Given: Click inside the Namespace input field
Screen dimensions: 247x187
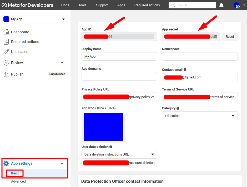Looking at the screenshot, I should (200, 56).
